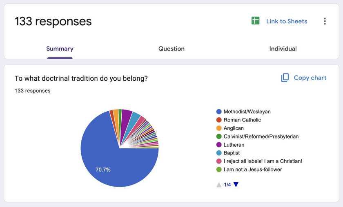Select the Anglican orange legend dot
Screen dimensions: 343x207
[x=219, y=128]
